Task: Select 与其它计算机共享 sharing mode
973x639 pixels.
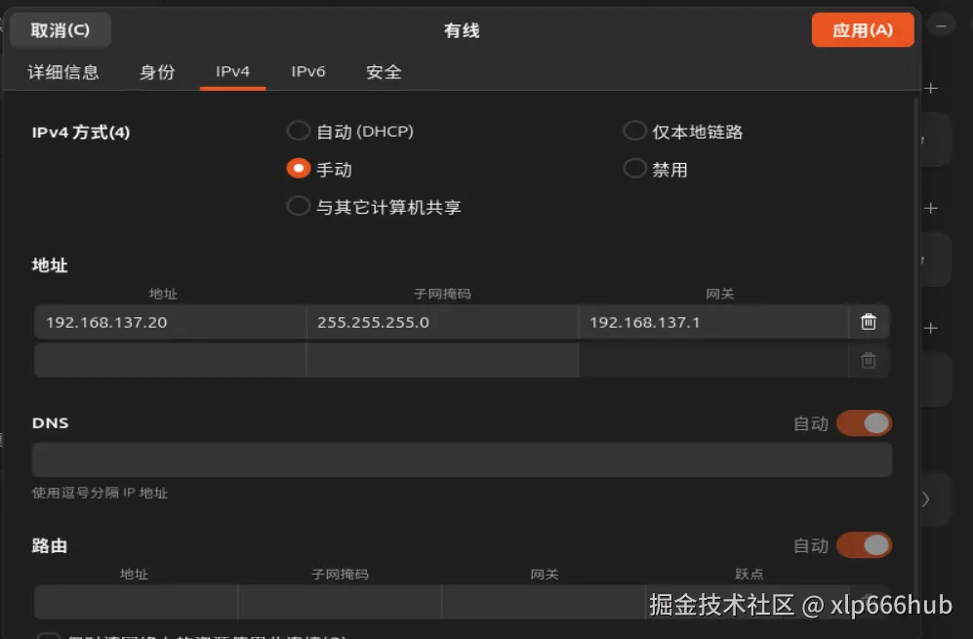Action: 299,206
